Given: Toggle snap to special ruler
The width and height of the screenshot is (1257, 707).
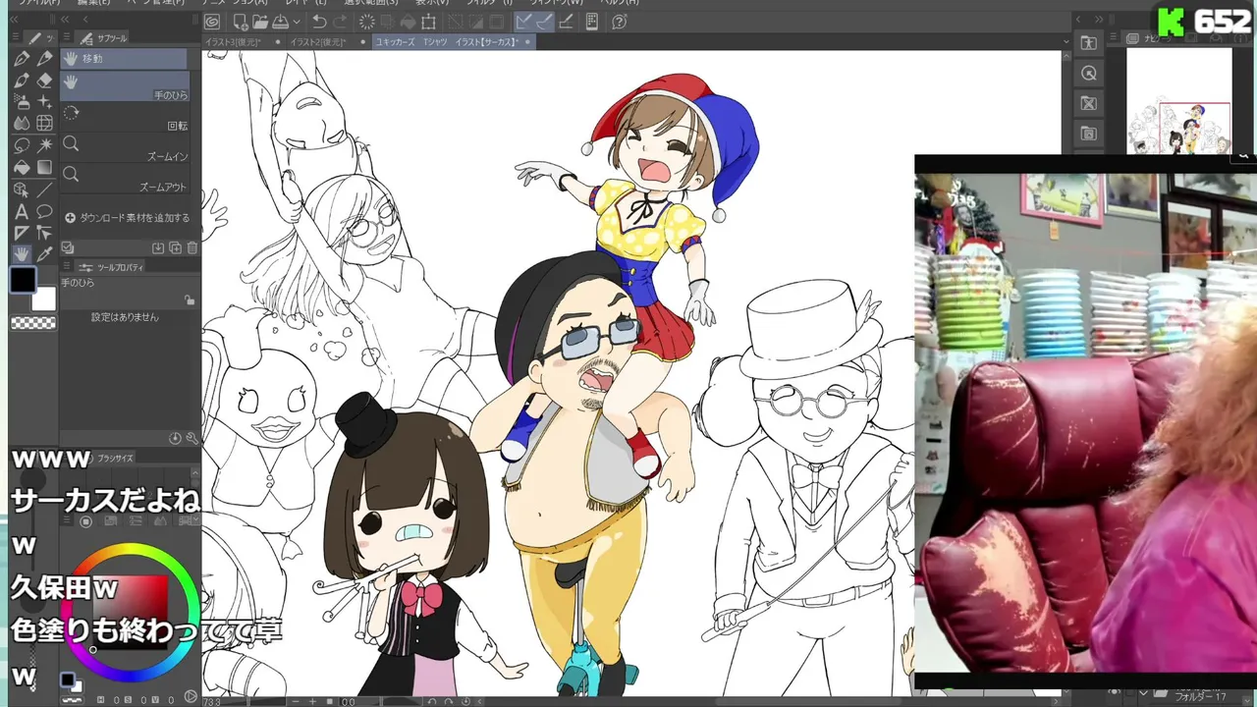Looking at the screenshot, I should click(x=544, y=21).
